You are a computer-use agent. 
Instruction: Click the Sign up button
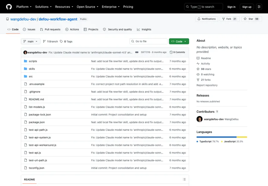[247, 7]
